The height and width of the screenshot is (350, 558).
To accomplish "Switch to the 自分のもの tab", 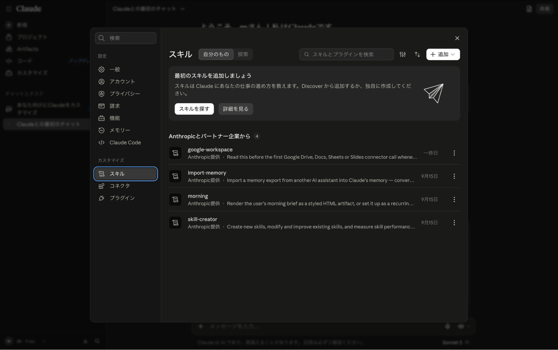I will pyautogui.click(x=216, y=54).
